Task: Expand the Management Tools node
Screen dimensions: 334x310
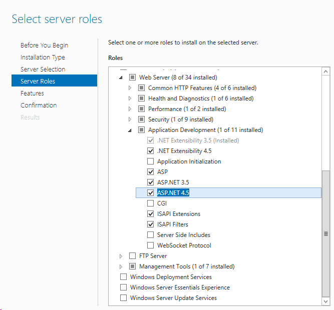Action: click(121, 266)
